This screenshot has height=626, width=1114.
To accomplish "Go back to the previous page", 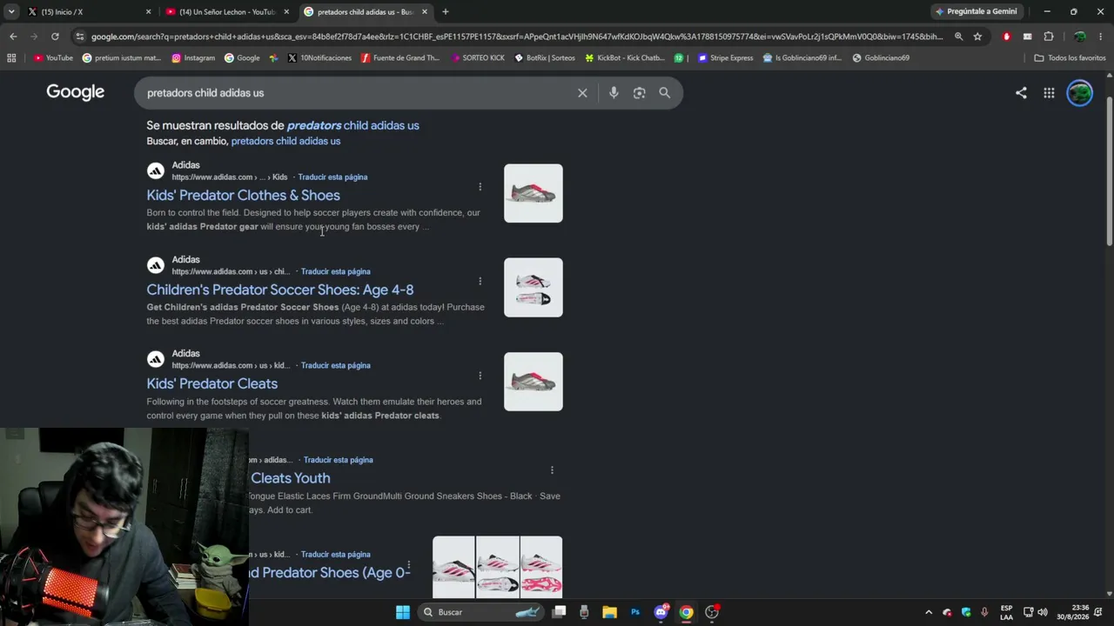I will (x=13, y=37).
